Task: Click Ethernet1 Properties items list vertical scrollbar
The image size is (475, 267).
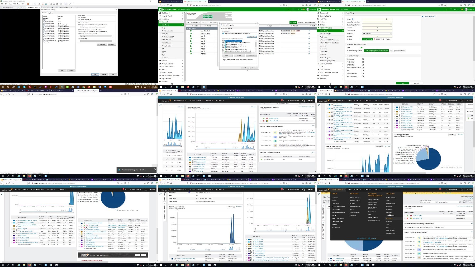Action: (256, 46)
